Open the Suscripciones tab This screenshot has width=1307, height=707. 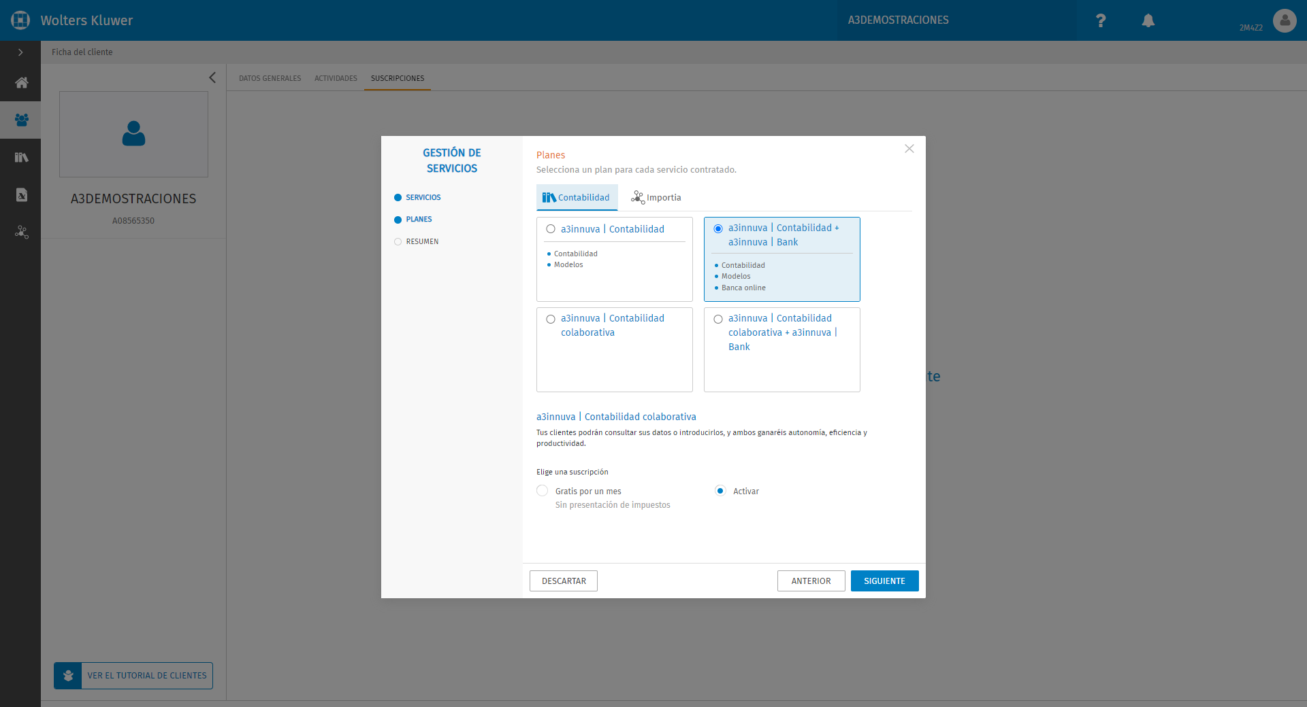[x=398, y=78]
